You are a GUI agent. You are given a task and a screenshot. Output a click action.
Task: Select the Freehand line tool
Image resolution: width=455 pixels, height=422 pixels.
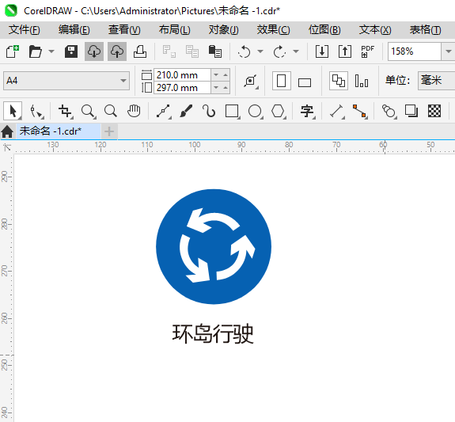pyautogui.click(x=163, y=112)
